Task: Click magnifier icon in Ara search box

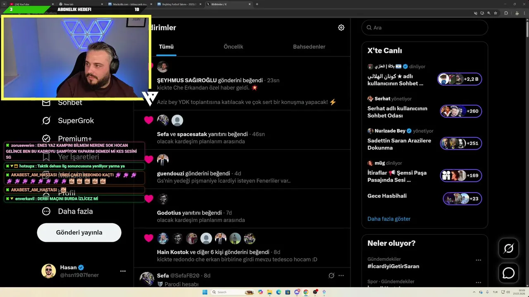Action: click(369, 28)
